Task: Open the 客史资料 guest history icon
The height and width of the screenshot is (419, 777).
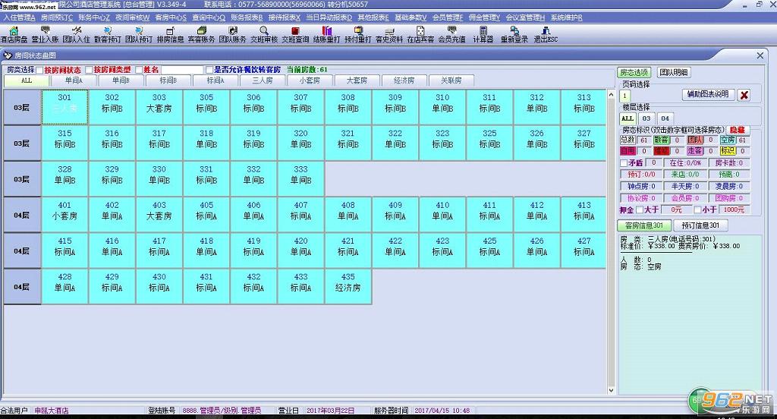Action: 389,35
